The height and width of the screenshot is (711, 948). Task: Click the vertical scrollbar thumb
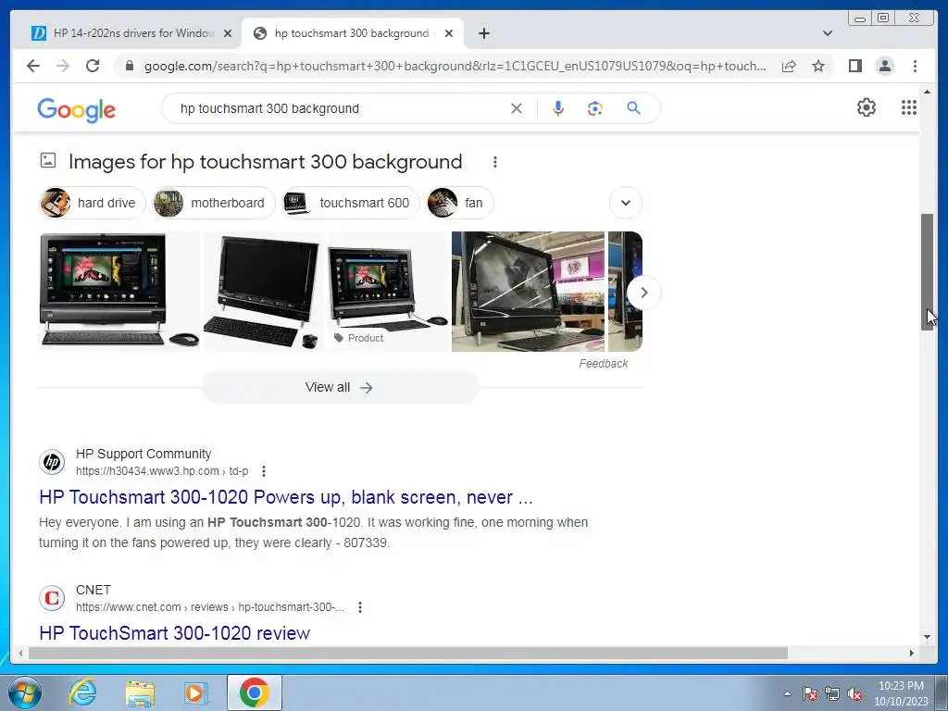927,271
